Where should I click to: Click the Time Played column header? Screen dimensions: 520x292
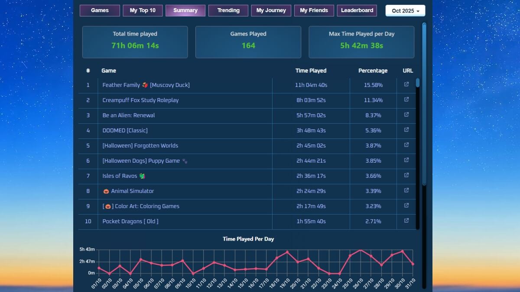[311, 71]
